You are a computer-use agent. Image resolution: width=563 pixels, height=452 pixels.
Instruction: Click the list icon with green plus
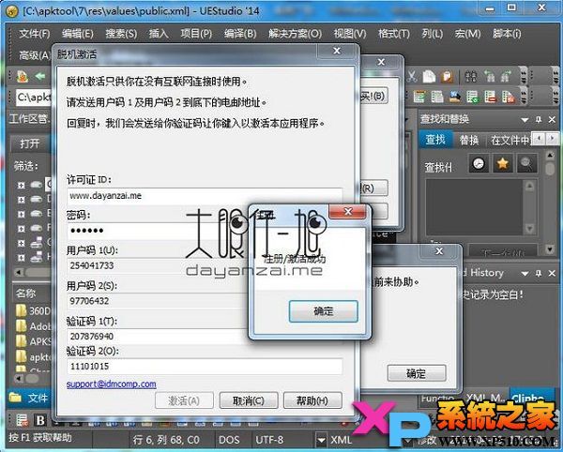[472, 97]
